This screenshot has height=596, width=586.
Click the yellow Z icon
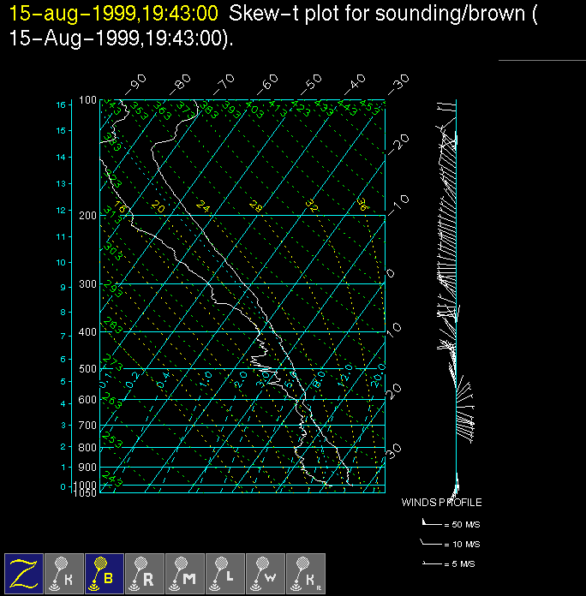(25, 573)
